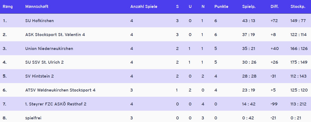Viewport: 311px width, 122px height.
Task: Click SV Hintstein 2 team entry
Action: click(x=40, y=76)
